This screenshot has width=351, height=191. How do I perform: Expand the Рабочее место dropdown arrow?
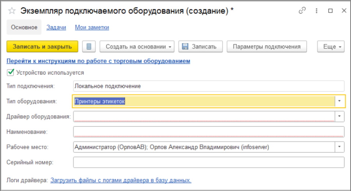(339, 147)
